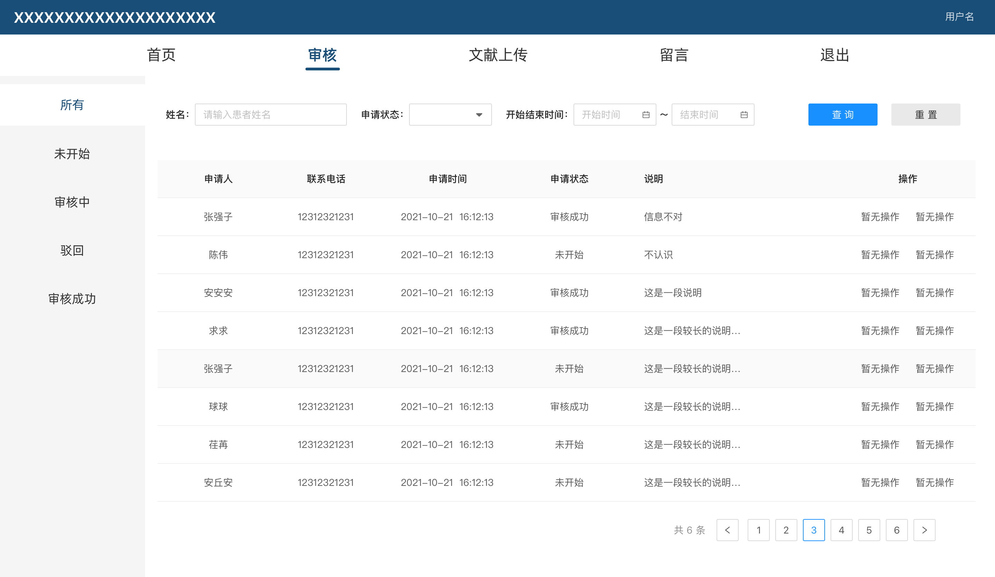The width and height of the screenshot is (995, 577).
Task: Click second 暂无操作 in 荏苒 row
Action: pos(935,444)
